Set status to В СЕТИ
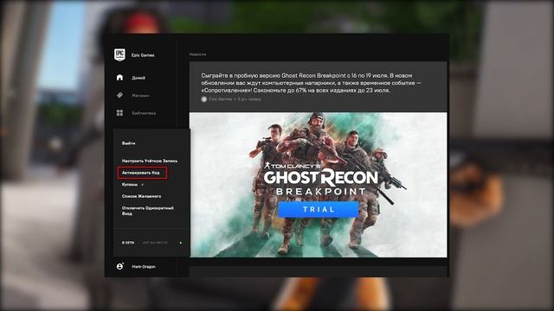Screen dimensions: 554x311 pos(128,243)
